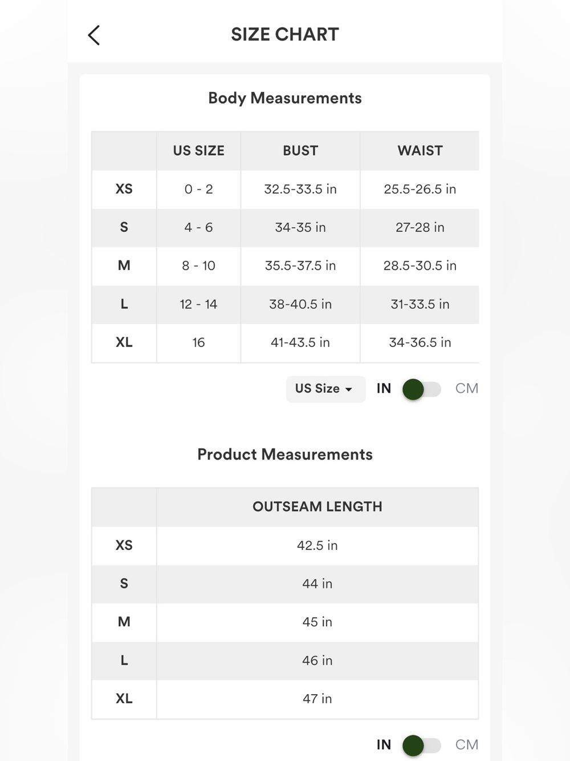Toggle the Body Measurements IN/CM switch
This screenshot has width=570, height=761.
tap(422, 389)
